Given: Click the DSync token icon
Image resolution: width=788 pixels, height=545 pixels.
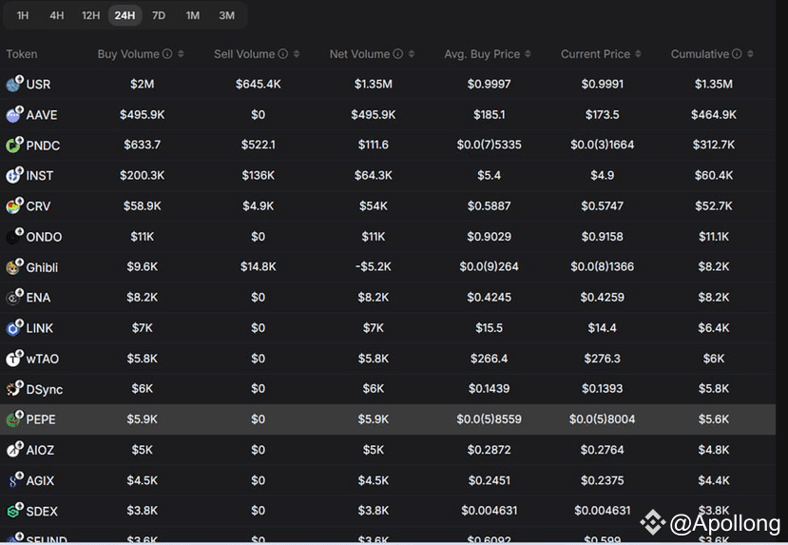Looking at the screenshot, I should 14,389.
